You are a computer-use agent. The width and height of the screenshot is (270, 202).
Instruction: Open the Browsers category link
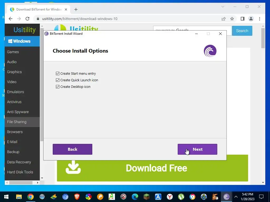(15, 132)
